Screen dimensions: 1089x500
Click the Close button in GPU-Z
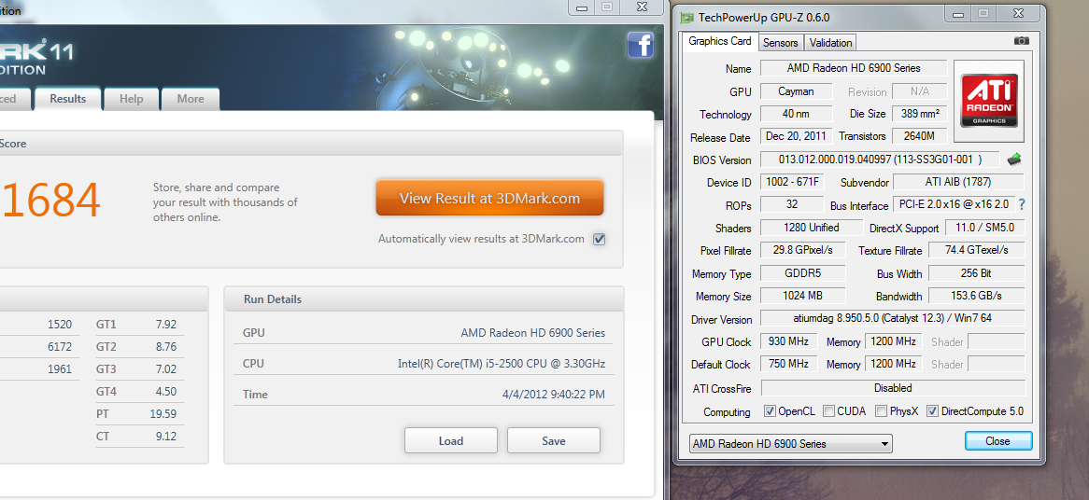[x=998, y=441]
